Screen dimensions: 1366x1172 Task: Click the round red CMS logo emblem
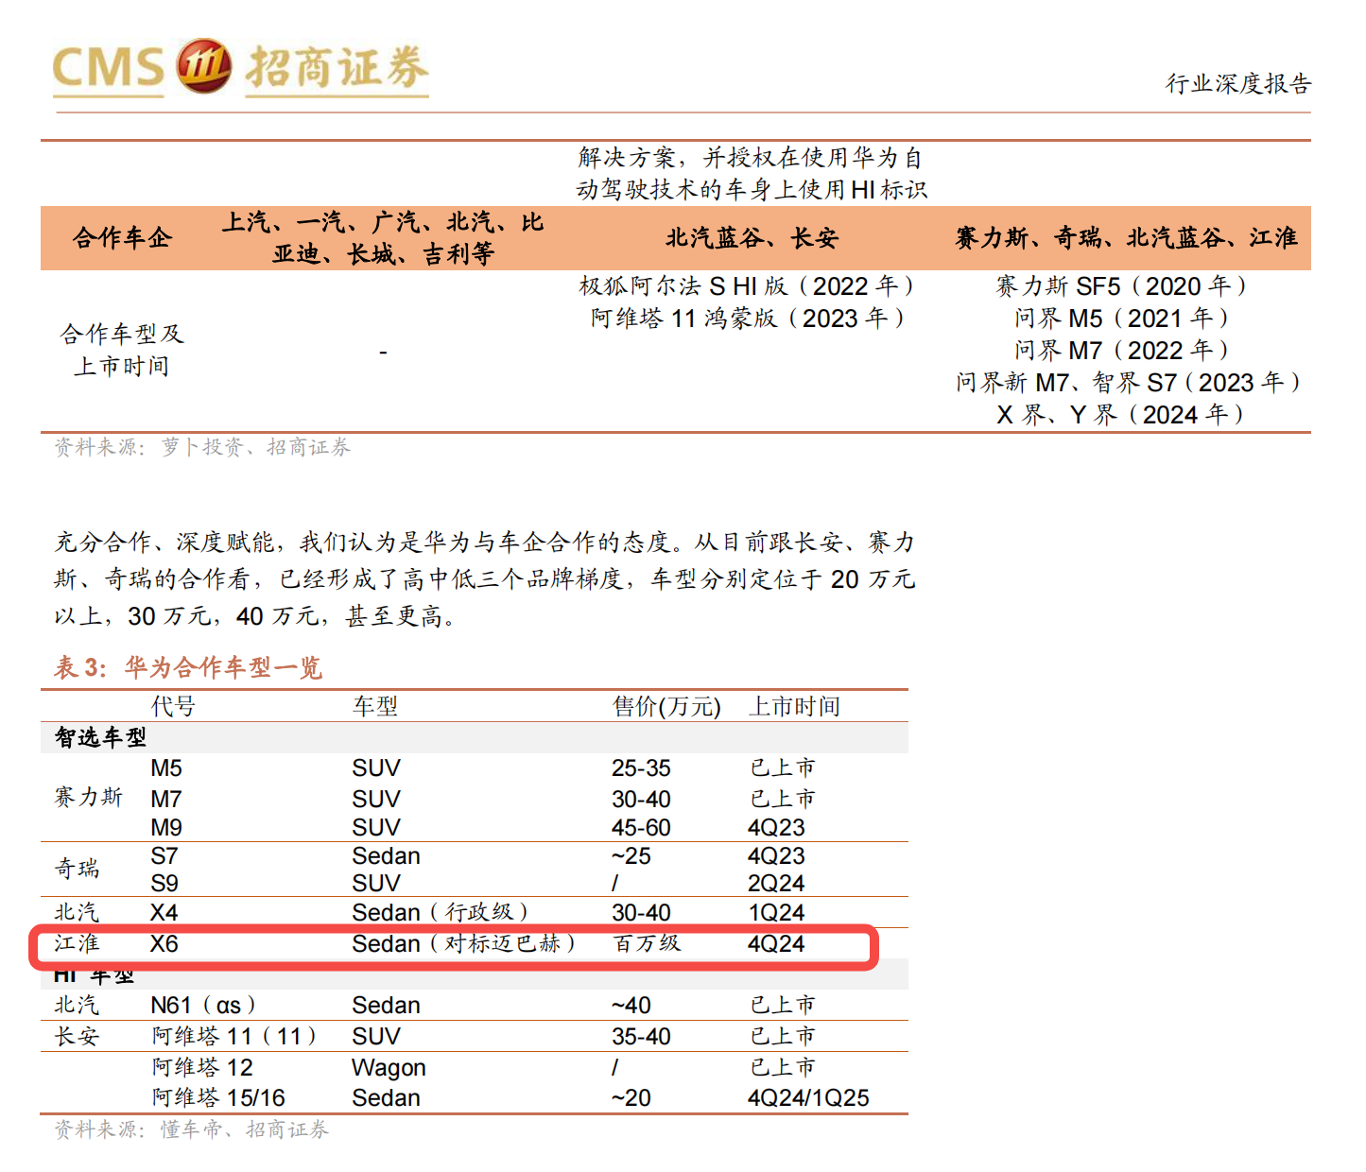[203, 66]
